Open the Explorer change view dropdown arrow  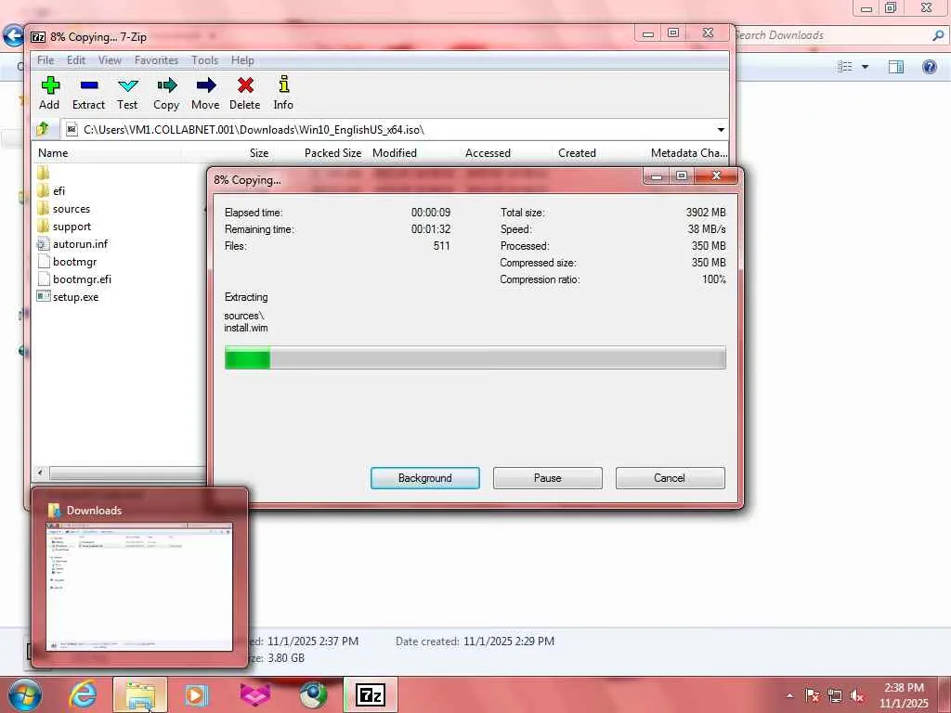click(x=866, y=67)
